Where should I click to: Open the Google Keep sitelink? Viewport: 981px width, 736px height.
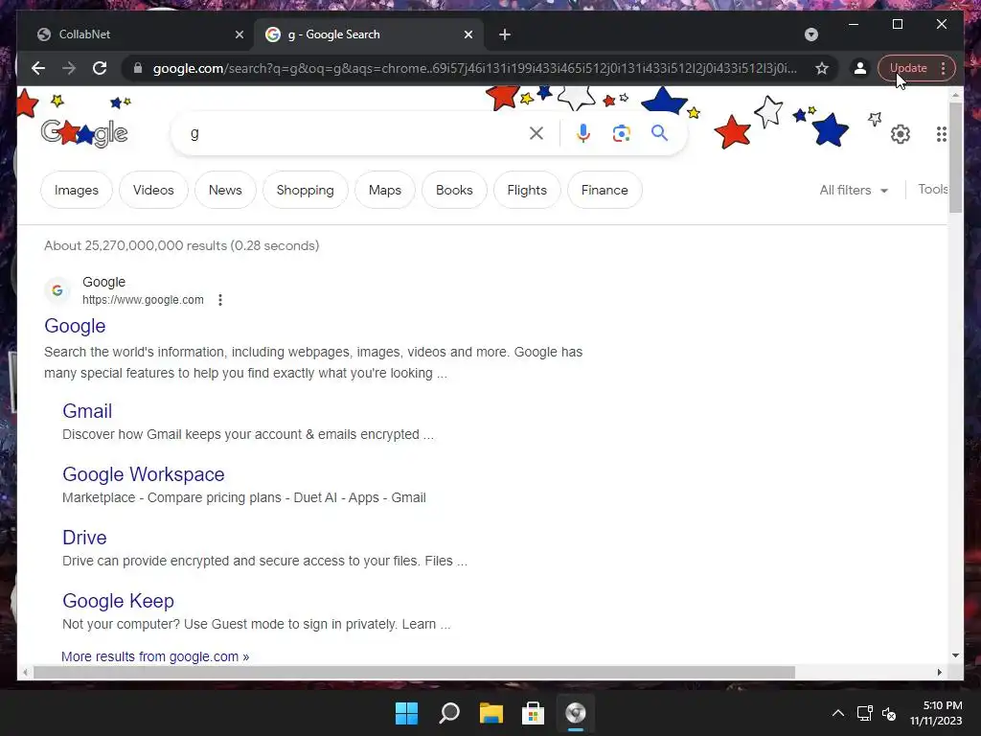118,601
